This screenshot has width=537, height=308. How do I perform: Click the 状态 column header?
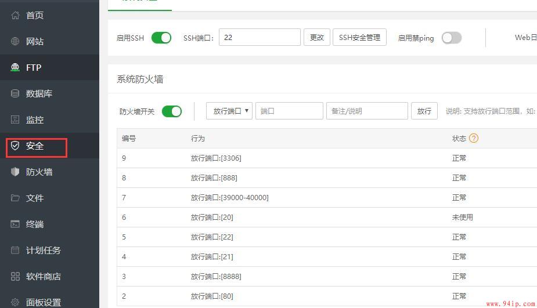click(459, 138)
